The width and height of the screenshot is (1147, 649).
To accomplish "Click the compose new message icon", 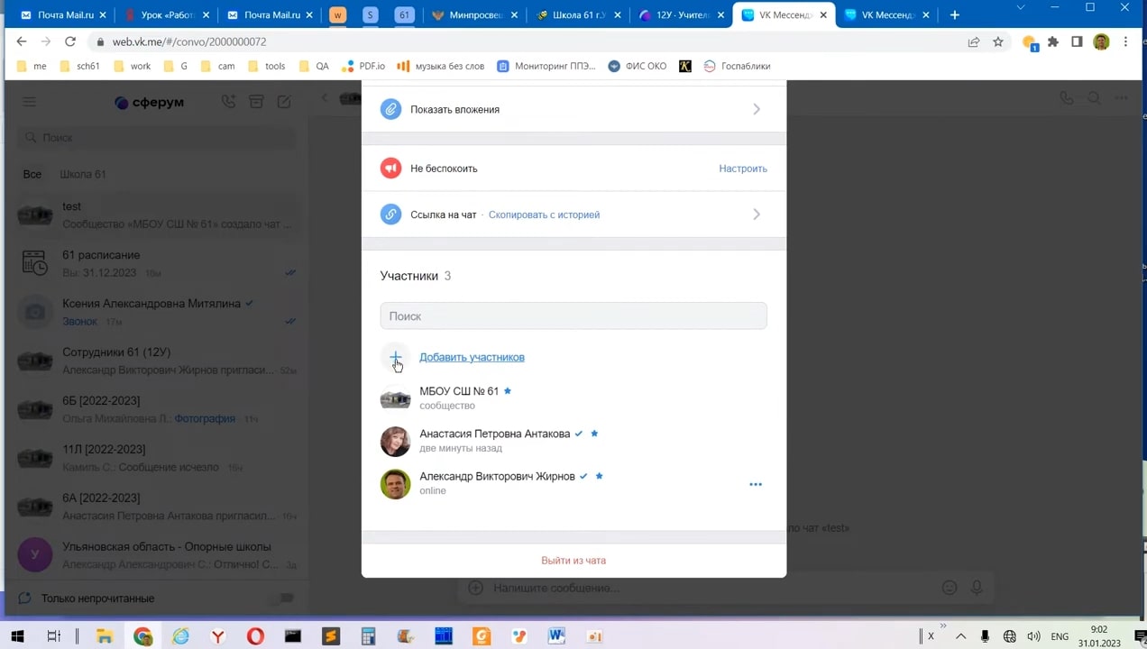I will click(284, 102).
